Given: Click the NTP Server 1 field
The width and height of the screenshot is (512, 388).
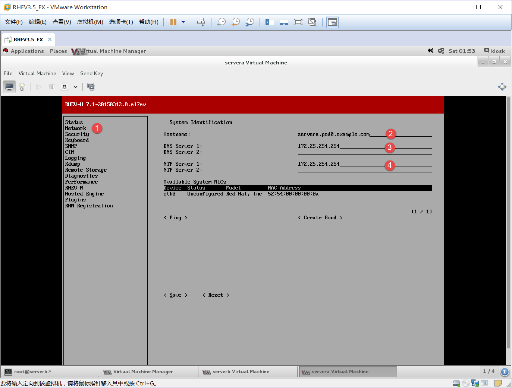Looking at the screenshot, I should (x=365, y=164).
